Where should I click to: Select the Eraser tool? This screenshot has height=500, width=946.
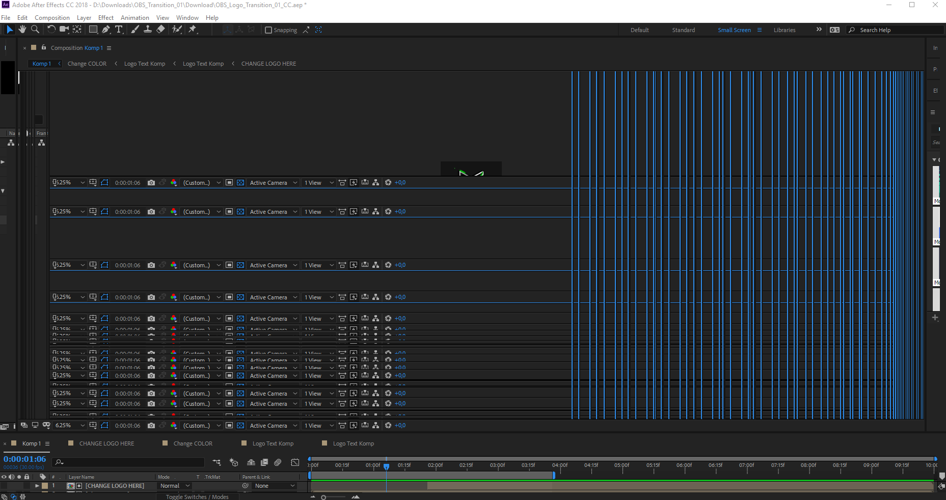pos(160,30)
